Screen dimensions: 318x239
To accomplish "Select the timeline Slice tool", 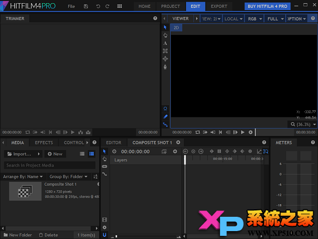I will tap(104, 167).
